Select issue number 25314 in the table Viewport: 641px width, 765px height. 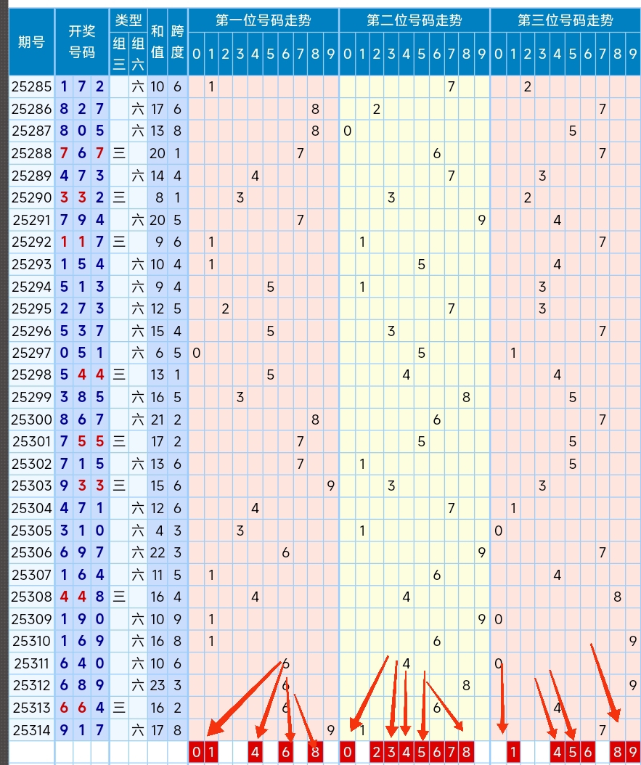tap(31, 729)
